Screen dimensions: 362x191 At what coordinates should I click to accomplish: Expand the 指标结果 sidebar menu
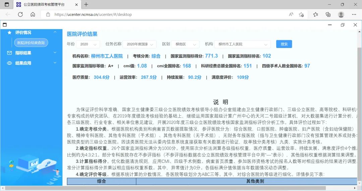(x=32, y=53)
